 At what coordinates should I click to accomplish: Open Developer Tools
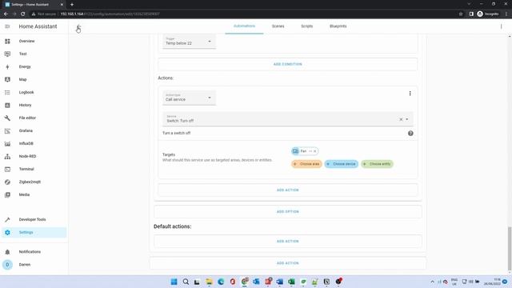point(34,219)
